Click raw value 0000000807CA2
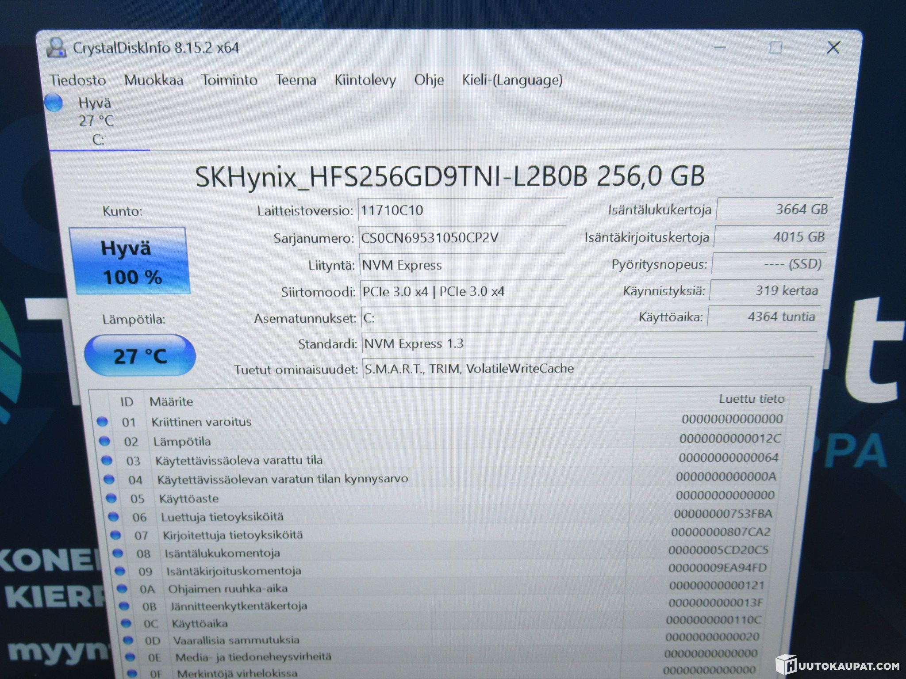This screenshot has height=679, width=906. 721,532
